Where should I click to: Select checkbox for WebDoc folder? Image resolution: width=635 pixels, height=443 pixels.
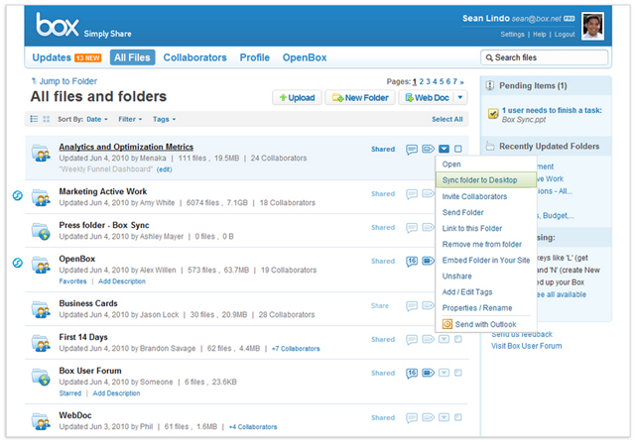tap(458, 417)
